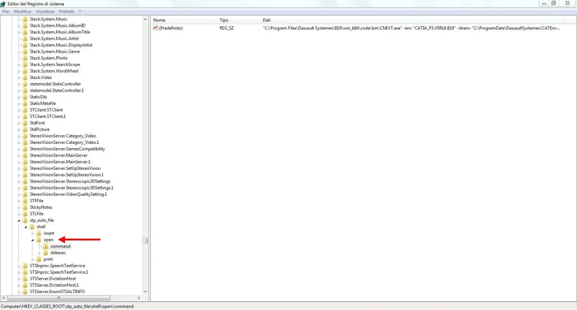Click the folder icon of StdPicture
Viewport: 577px width, 310px height.
[25, 129]
